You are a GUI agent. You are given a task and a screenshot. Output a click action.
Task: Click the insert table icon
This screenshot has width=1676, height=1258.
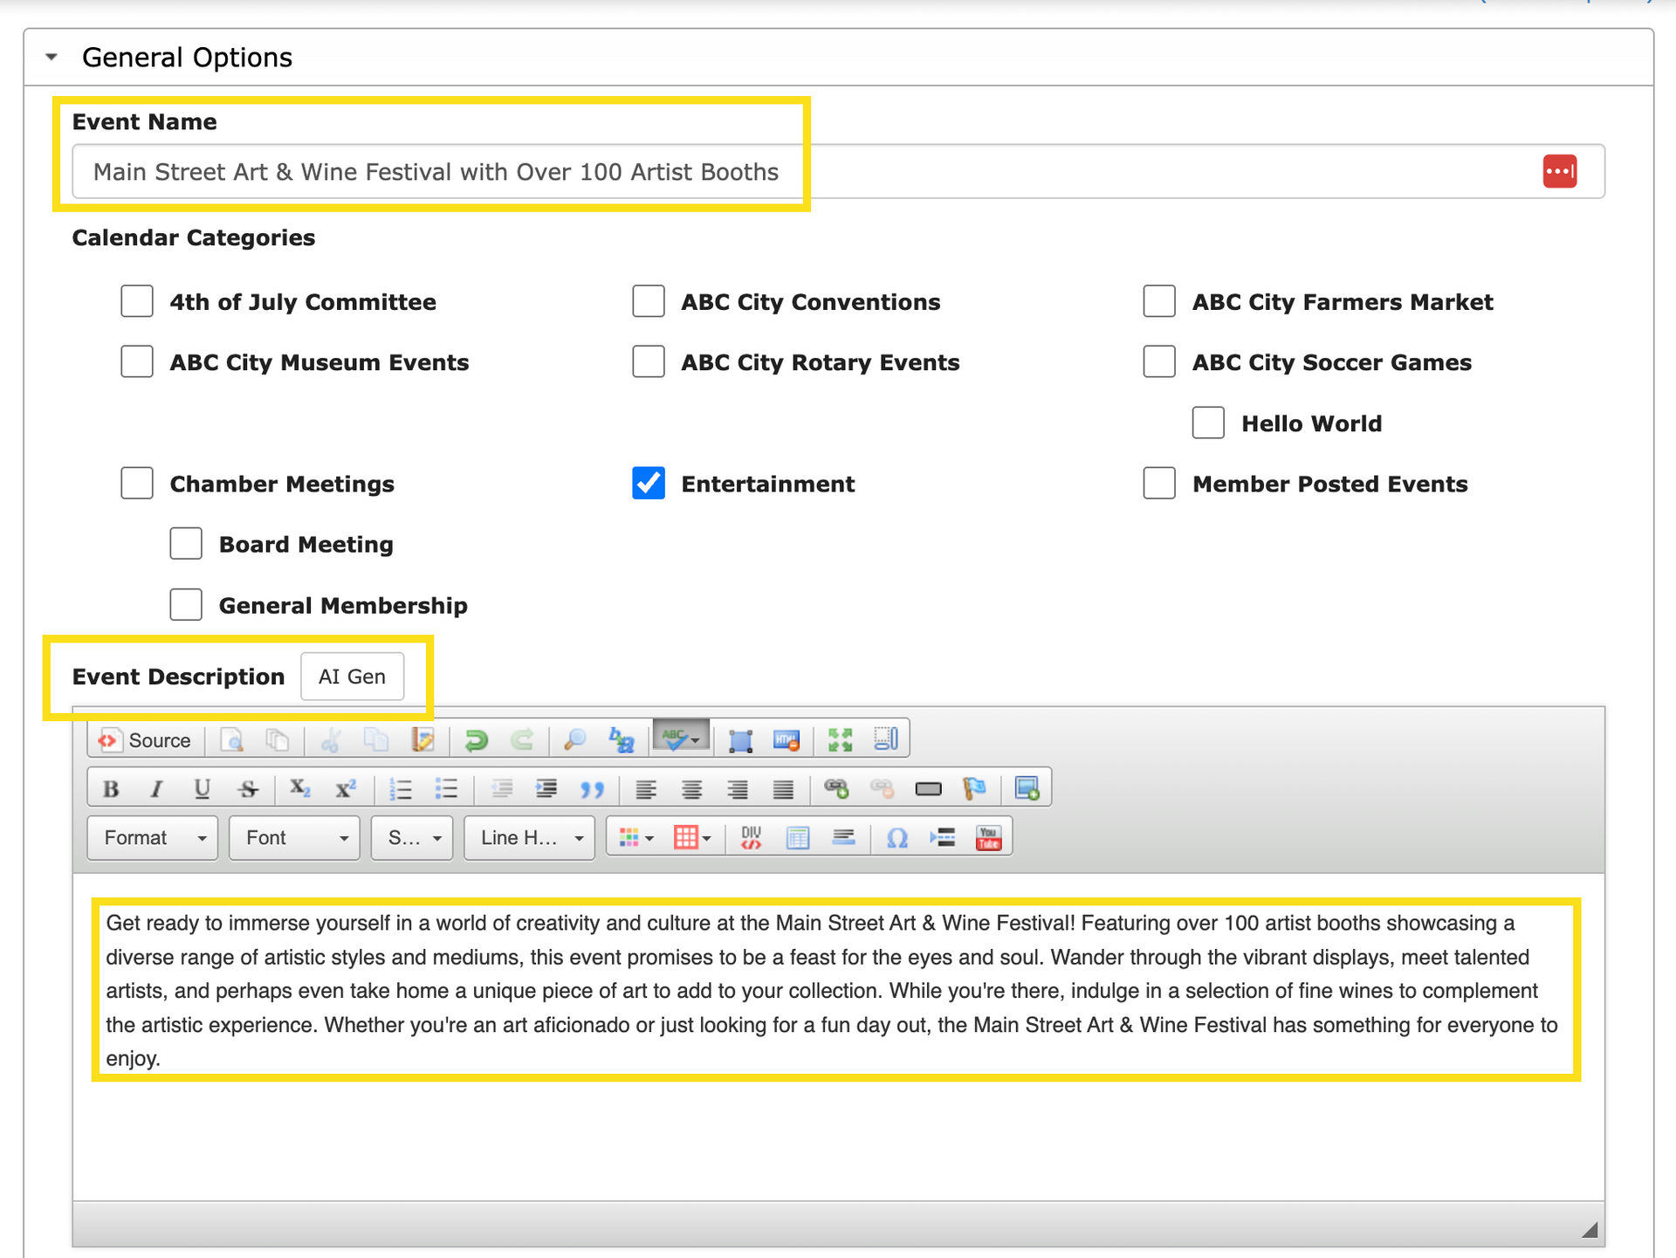click(797, 837)
